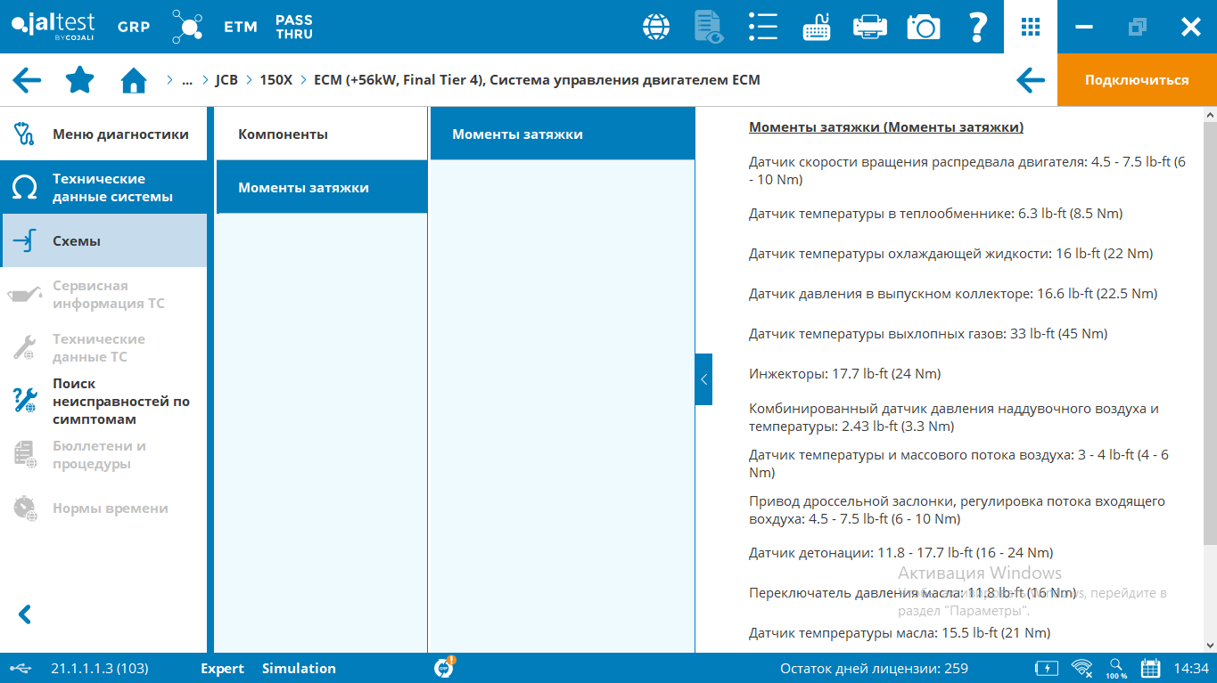Go to home icon
1217x683 pixels.
[134, 80]
